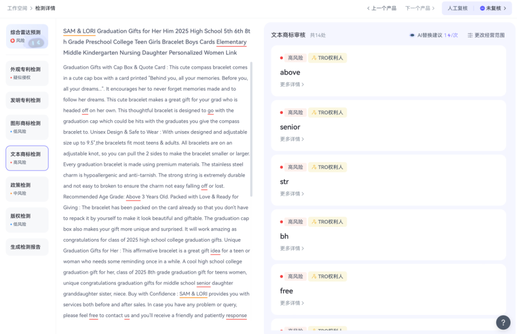
Task: Select the 文本商标检测 sidebar tab
Action: tap(27, 158)
